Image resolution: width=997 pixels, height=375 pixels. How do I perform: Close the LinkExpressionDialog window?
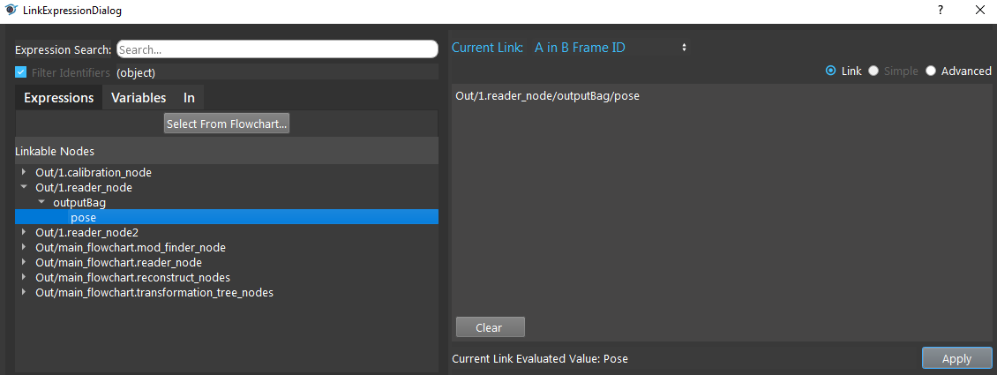coord(979,11)
